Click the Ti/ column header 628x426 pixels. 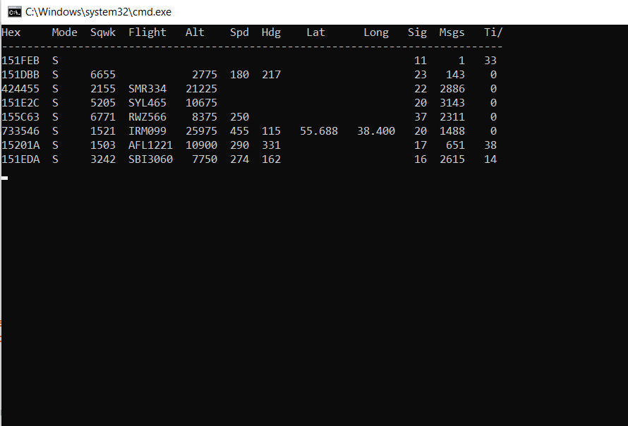[x=493, y=32]
